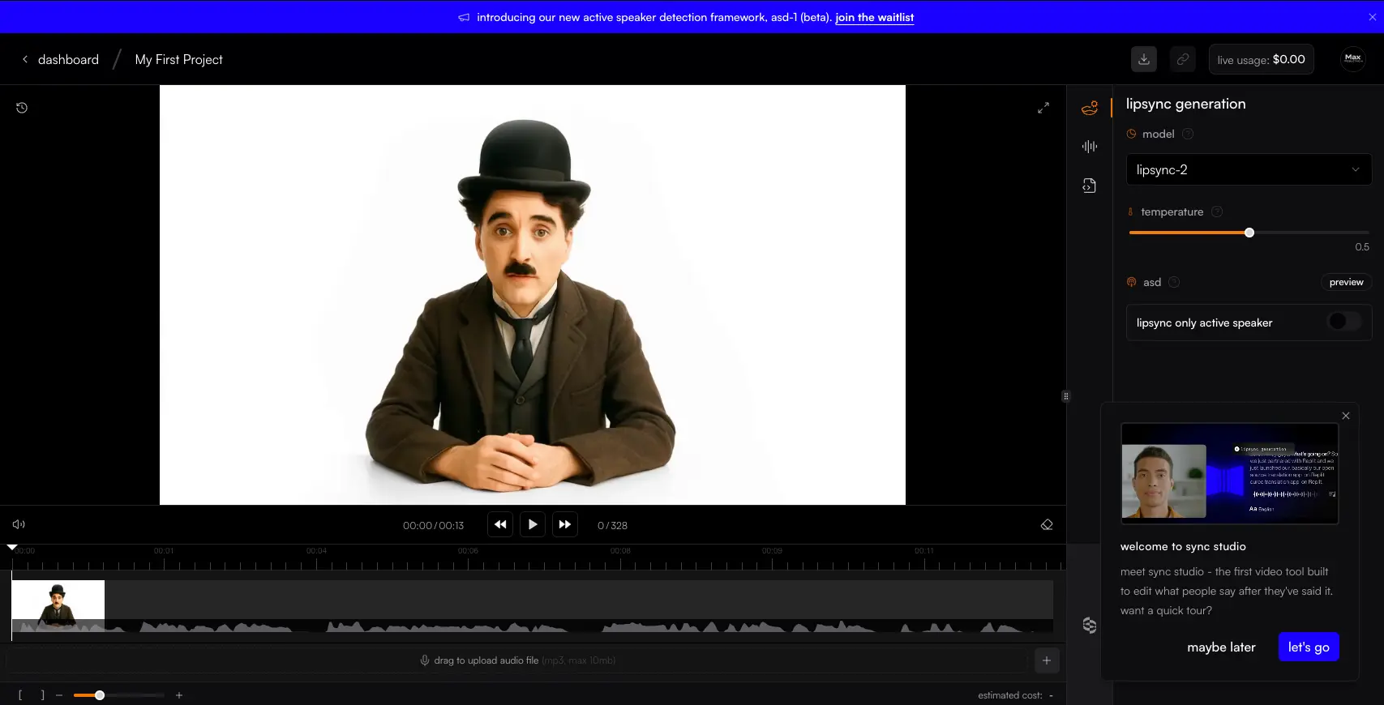Click the timeline playhead marker
This screenshot has width=1384, height=705.
coord(11,548)
